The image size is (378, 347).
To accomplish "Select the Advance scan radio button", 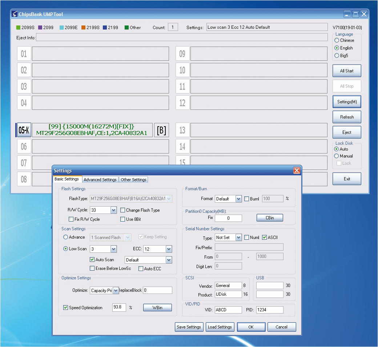I will point(65,237).
